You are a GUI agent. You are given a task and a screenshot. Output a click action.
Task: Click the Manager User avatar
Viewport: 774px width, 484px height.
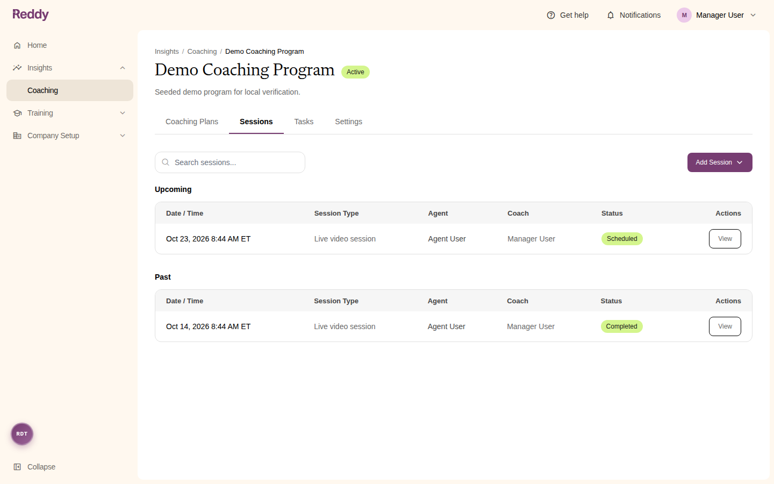684,15
